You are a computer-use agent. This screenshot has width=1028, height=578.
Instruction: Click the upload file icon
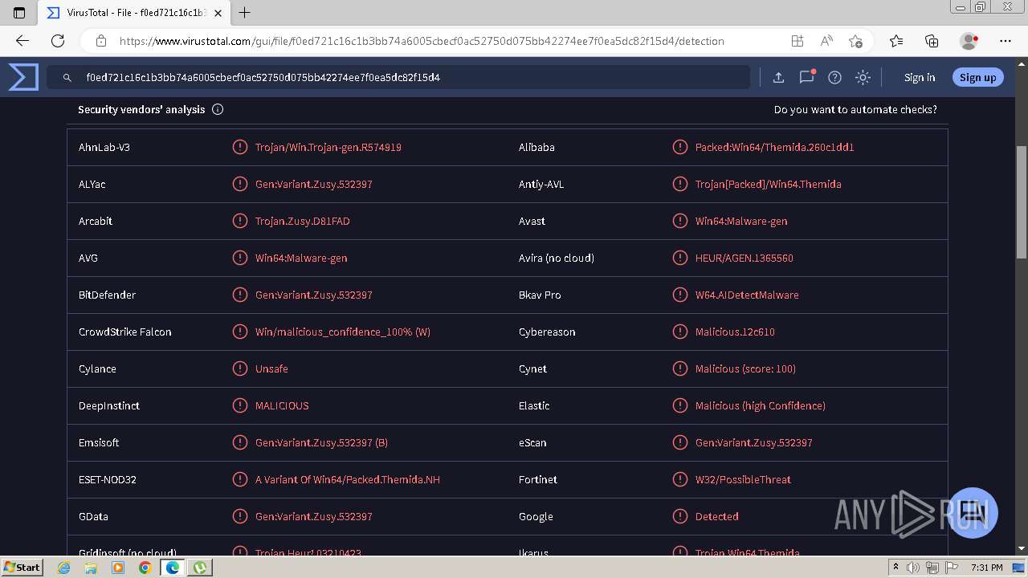(x=778, y=77)
